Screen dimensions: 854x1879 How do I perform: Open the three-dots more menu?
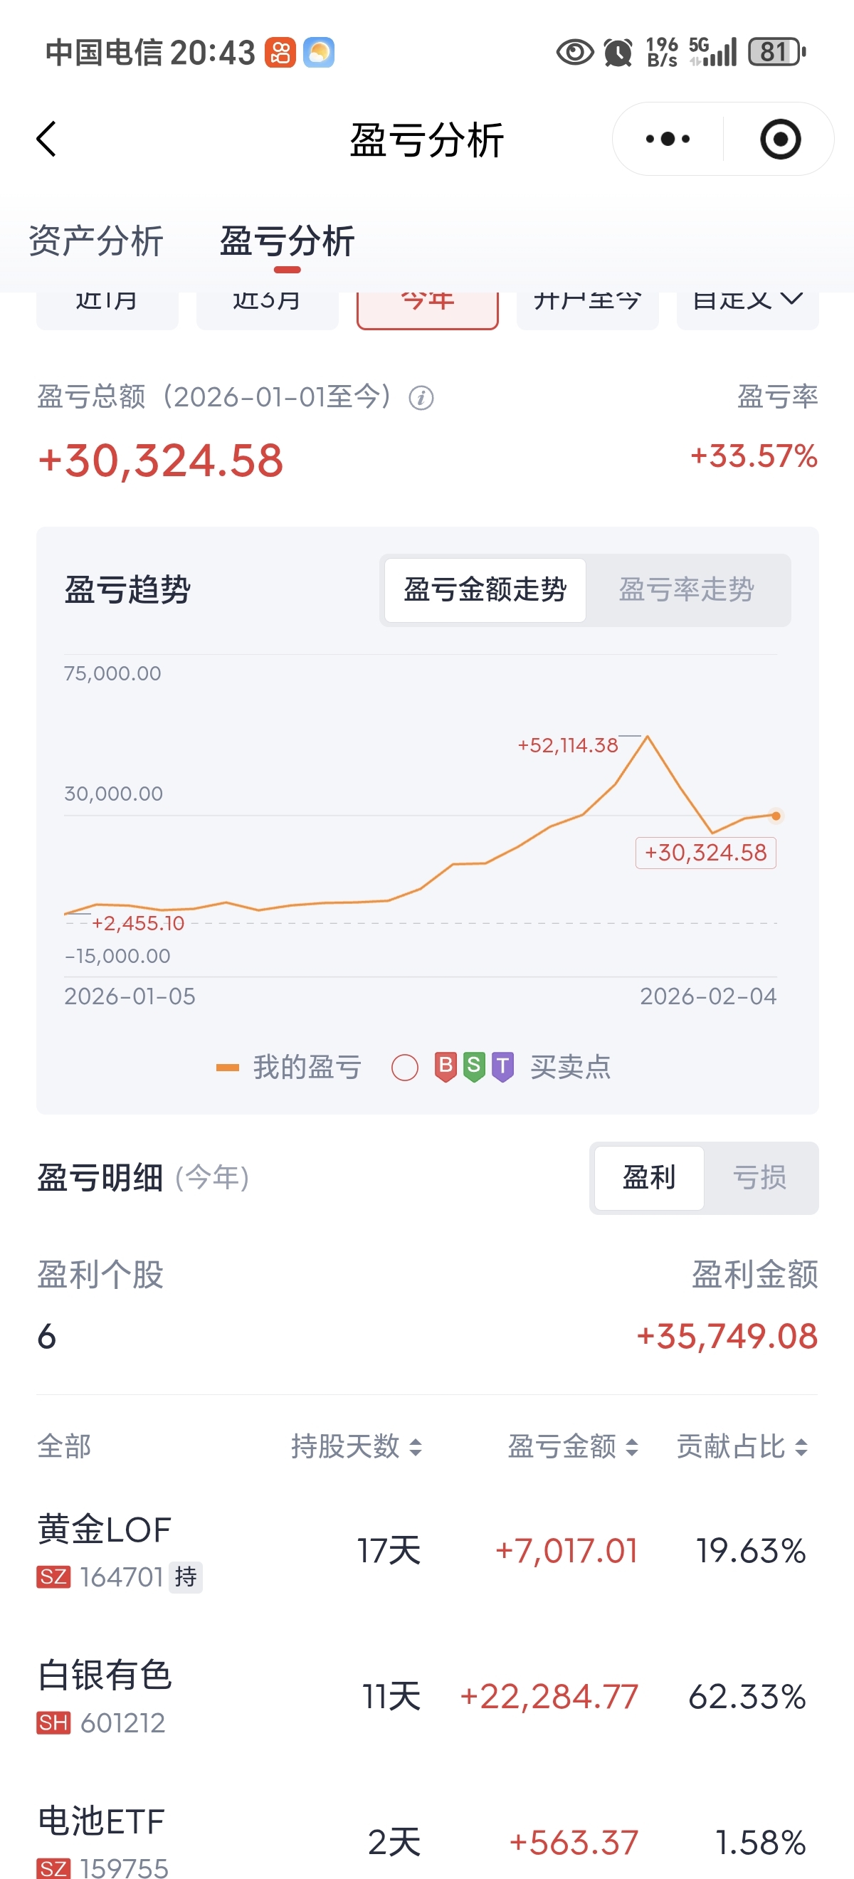tap(668, 139)
